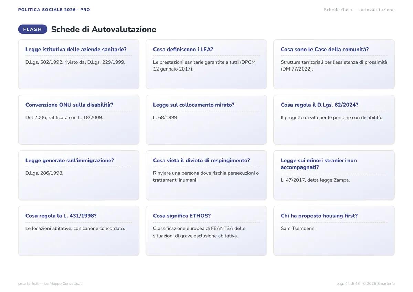Click 'Schede flash — autovalutazione' header label
The width and height of the screenshot is (413, 292).
tap(359, 10)
